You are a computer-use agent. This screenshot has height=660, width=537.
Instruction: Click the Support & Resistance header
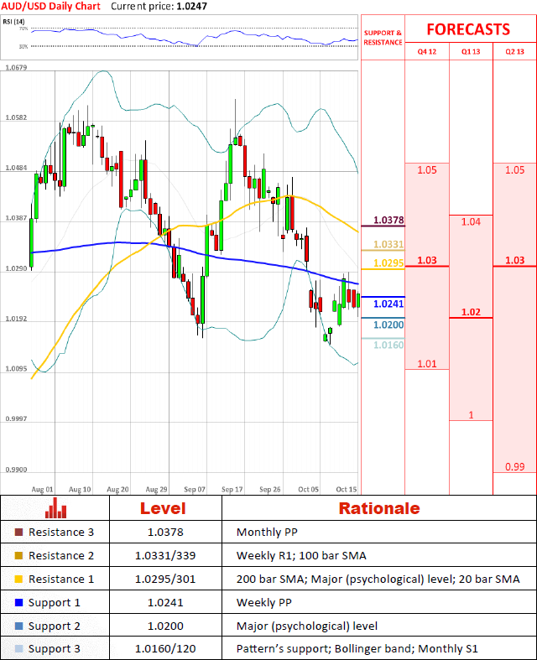[x=383, y=37]
